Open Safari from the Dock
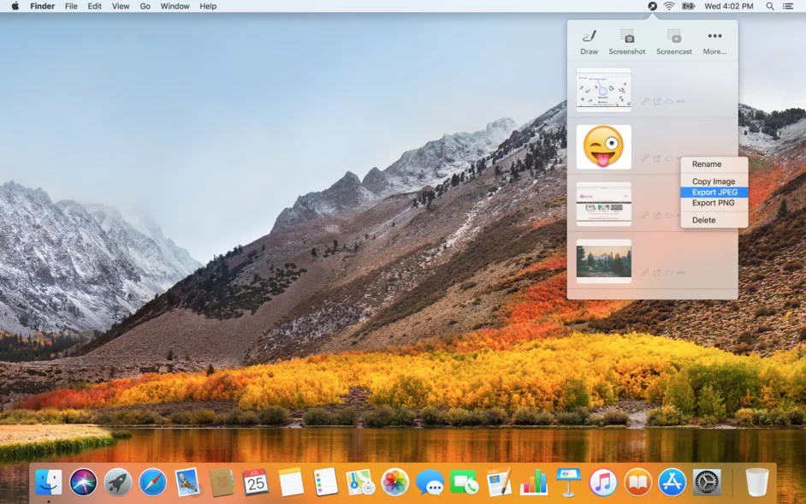This screenshot has height=504, width=806. click(152, 483)
